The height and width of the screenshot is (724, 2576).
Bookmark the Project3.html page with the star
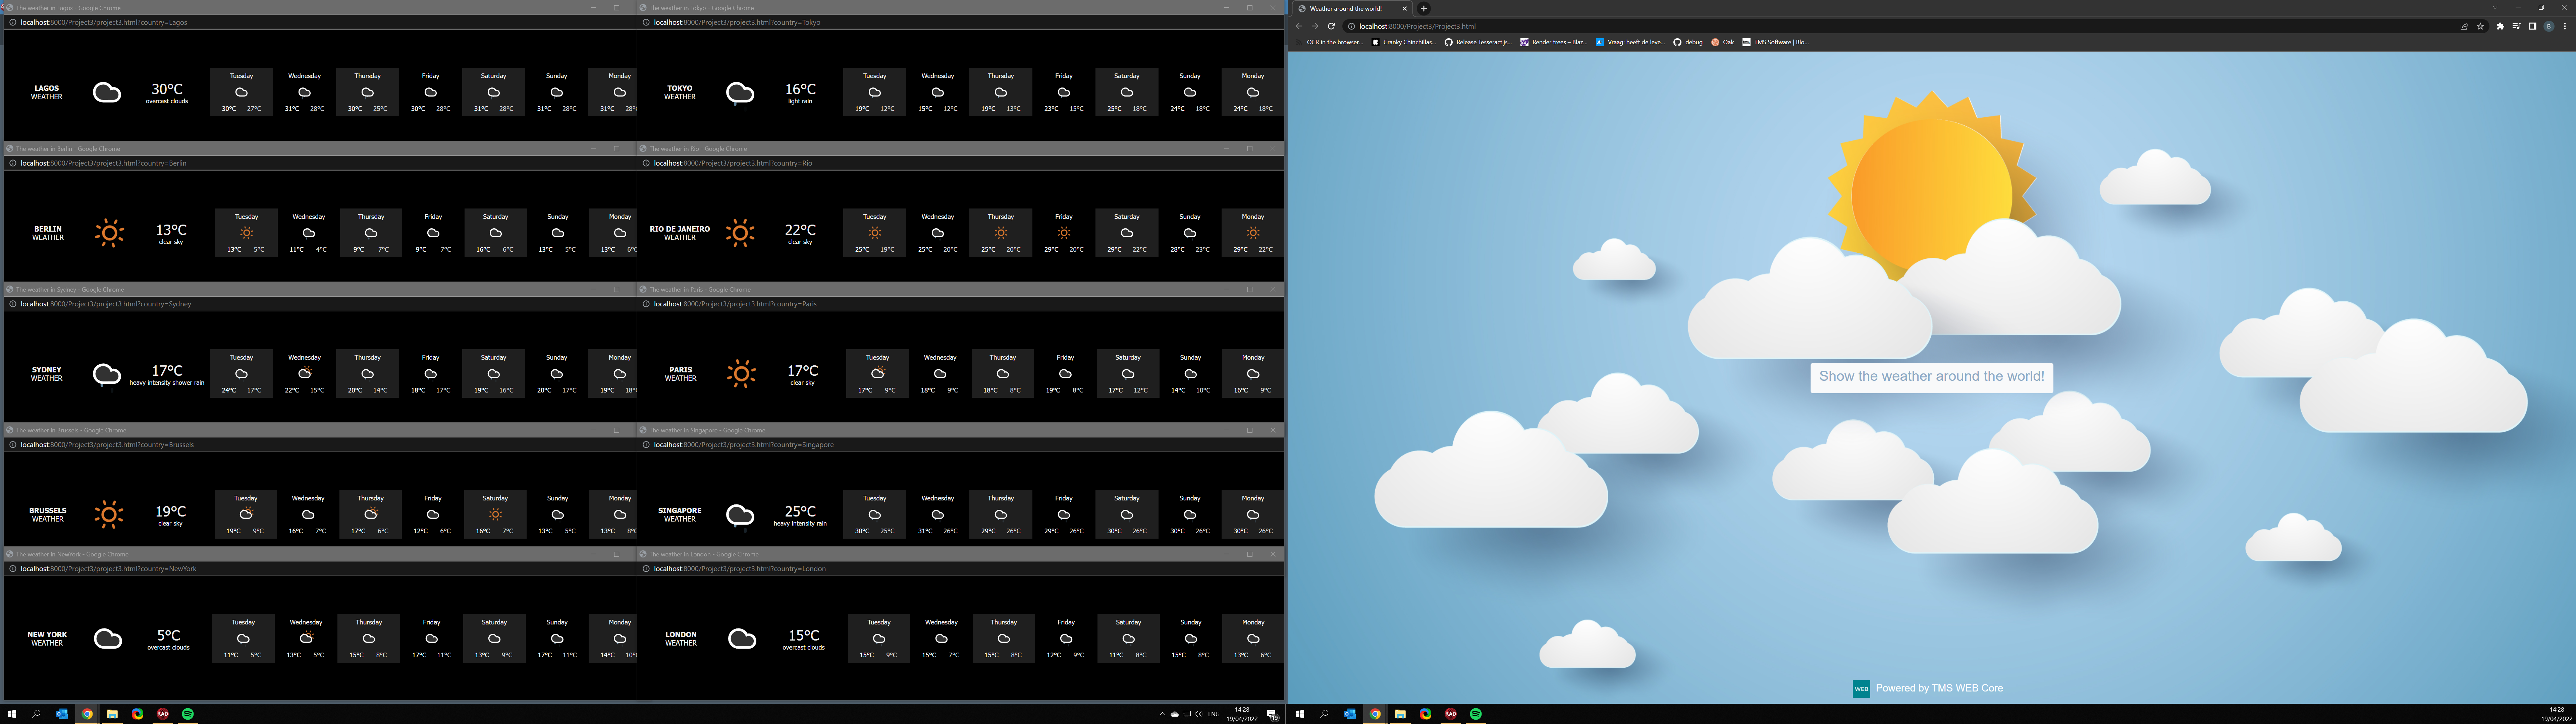[2480, 26]
